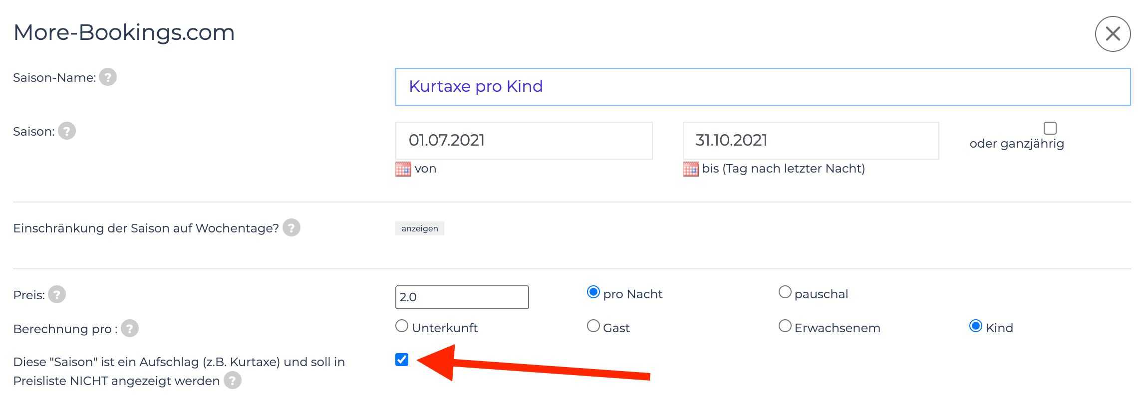Open the calendar picker for the von date
1147x401 pixels.
(x=403, y=169)
